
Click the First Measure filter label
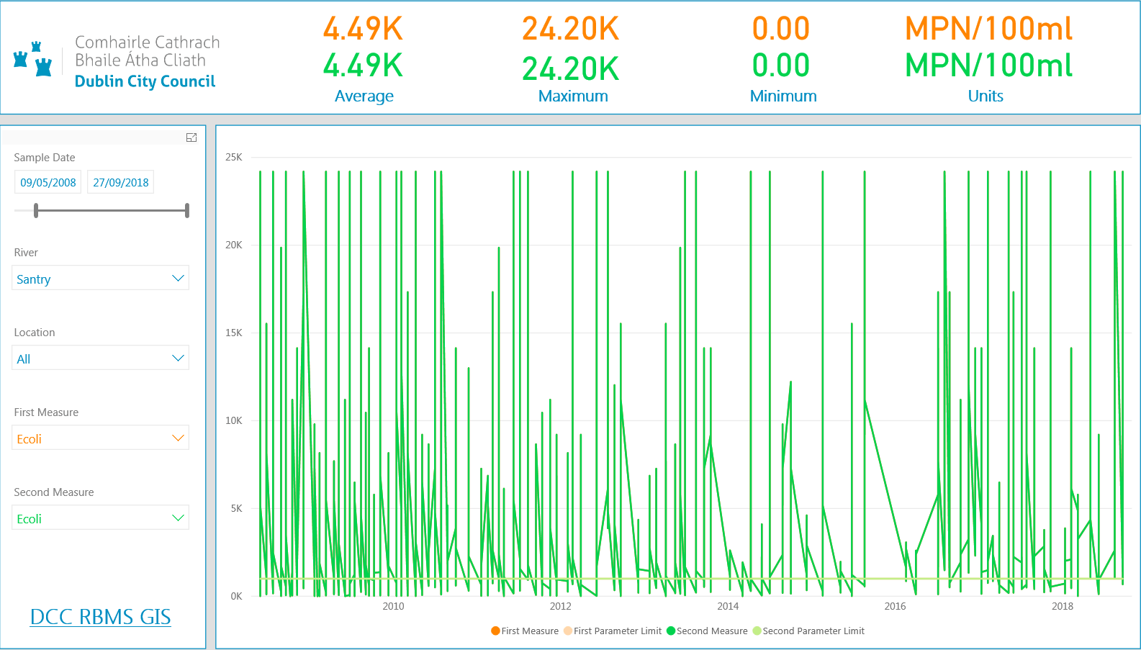(x=46, y=412)
